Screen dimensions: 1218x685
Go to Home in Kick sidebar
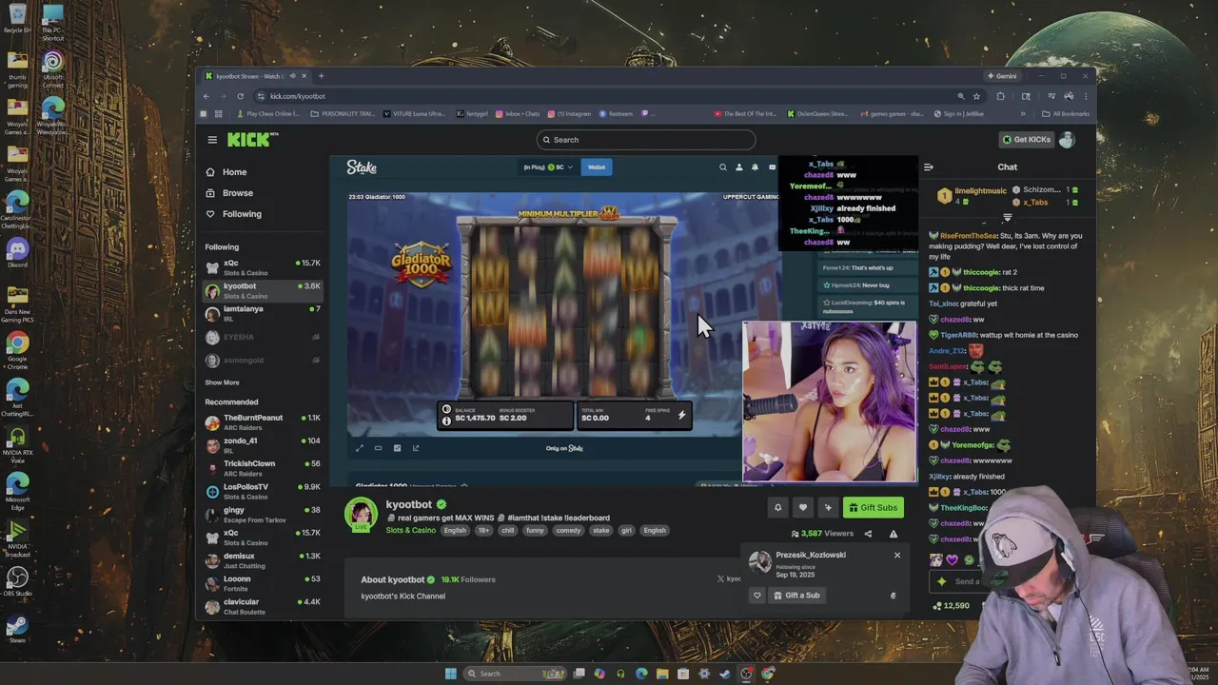coord(234,172)
